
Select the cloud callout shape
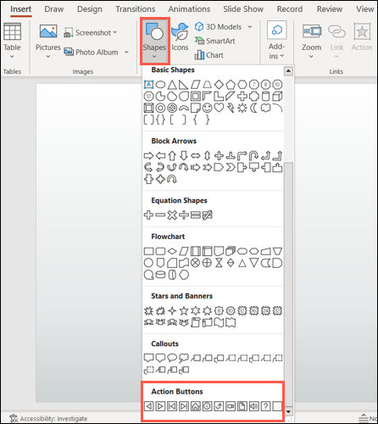tap(184, 358)
